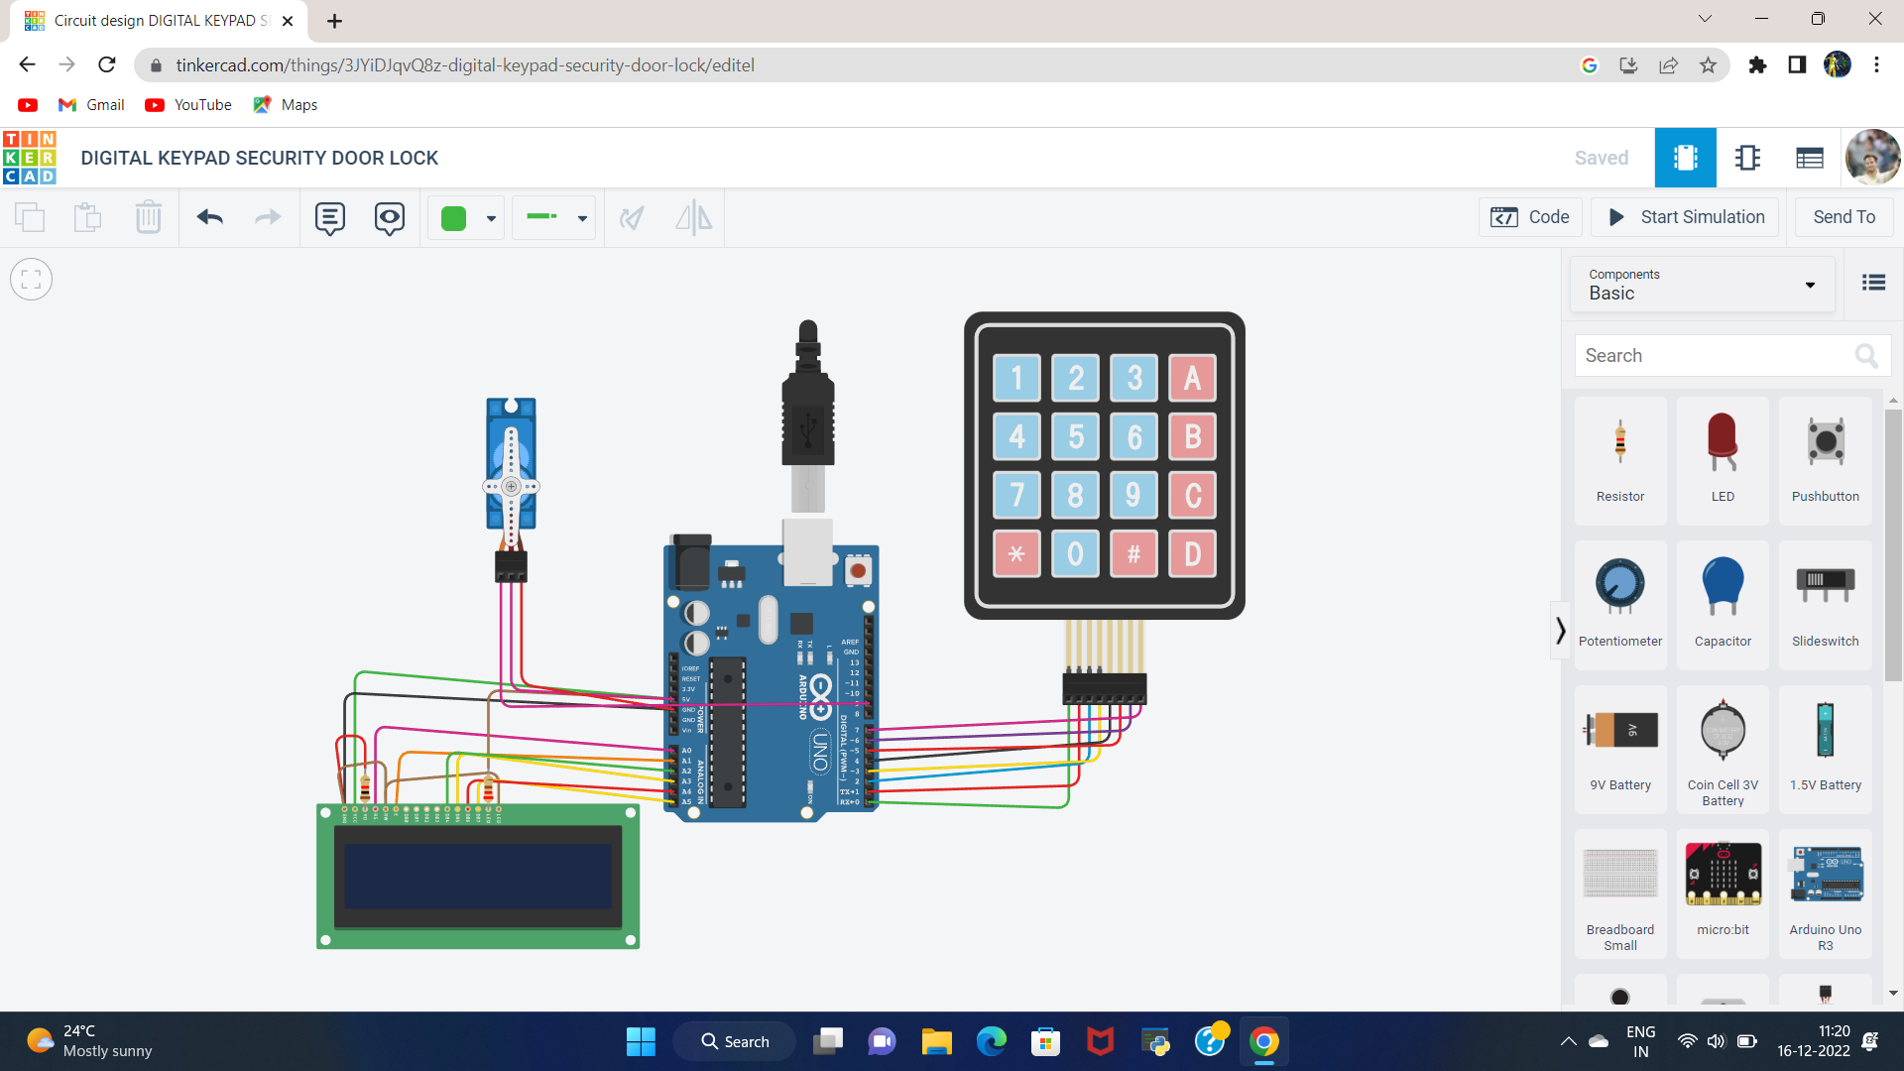Select the 1.5V Battery component

(1825, 749)
